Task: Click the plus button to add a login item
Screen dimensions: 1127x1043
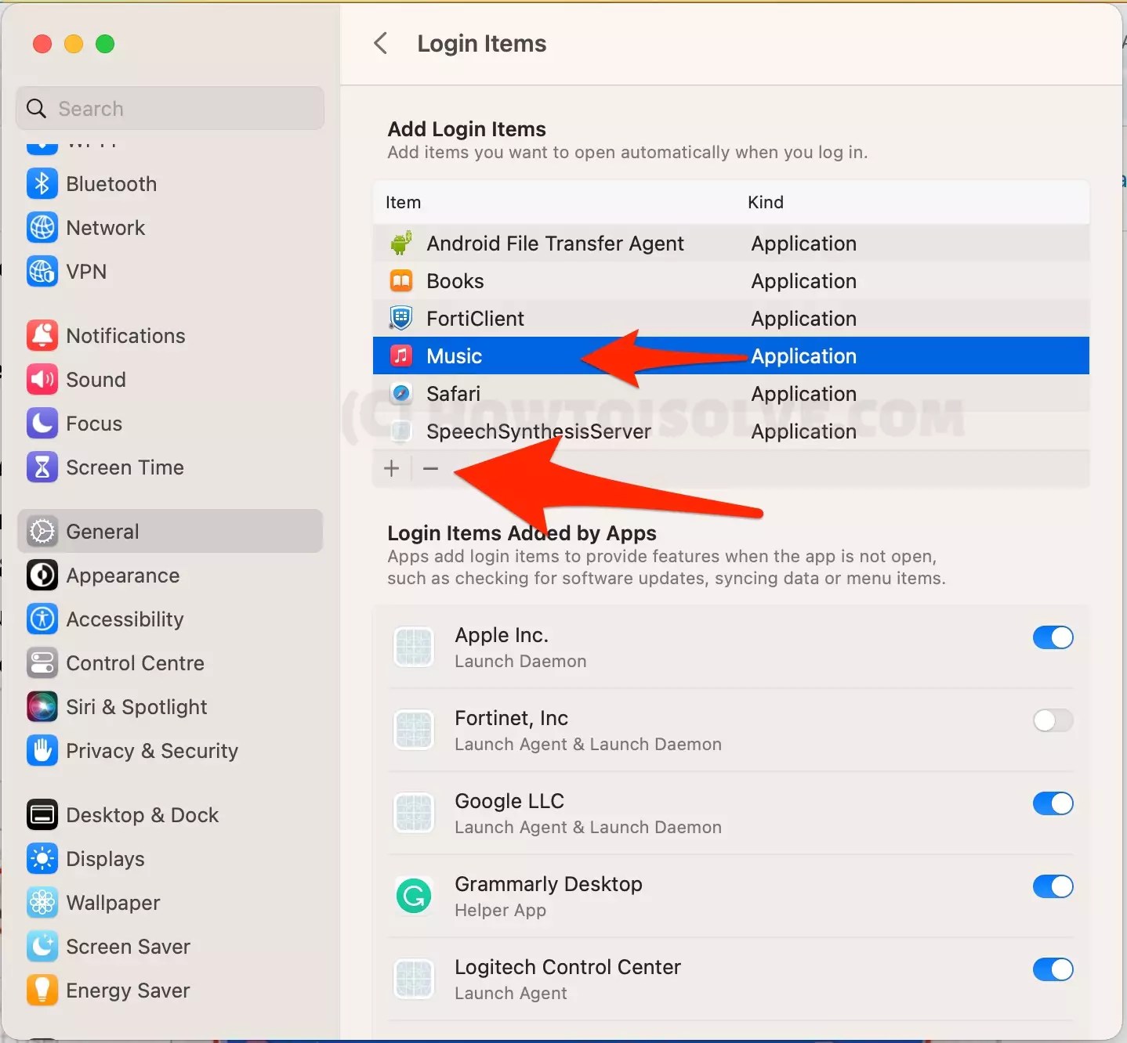Action: pyautogui.click(x=392, y=467)
